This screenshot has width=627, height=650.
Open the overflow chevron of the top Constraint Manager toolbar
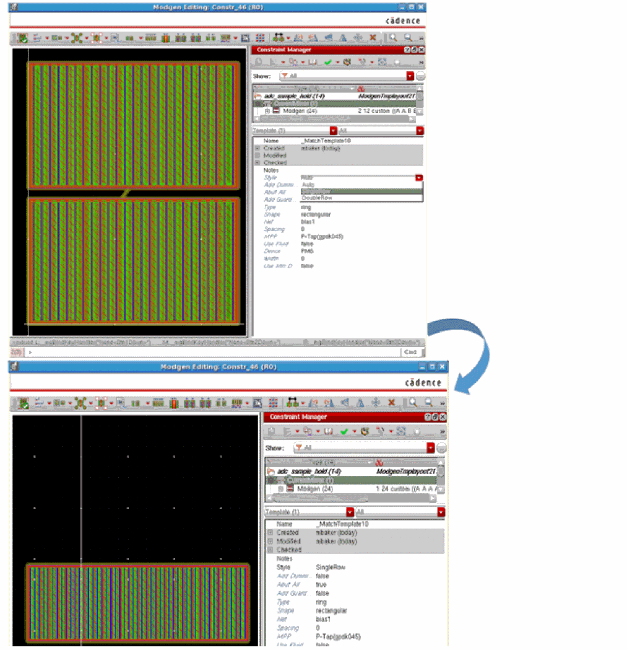pyautogui.click(x=421, y=63)
